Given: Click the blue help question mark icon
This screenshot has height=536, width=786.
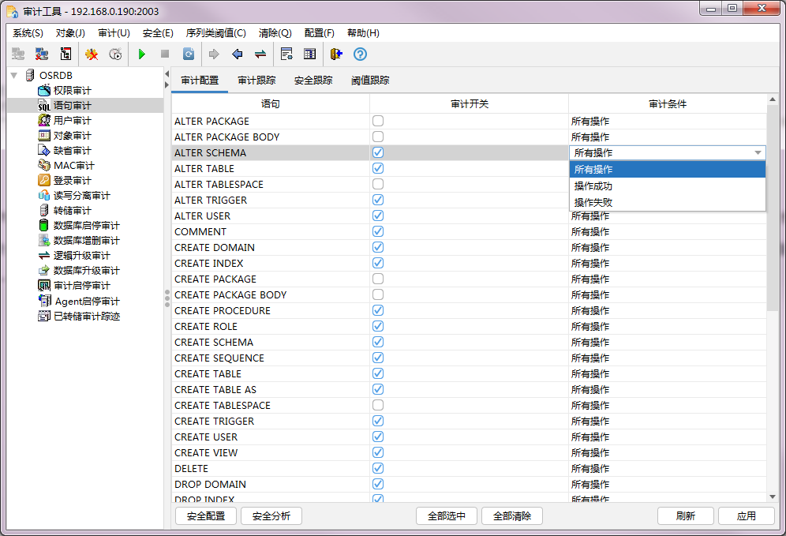Looking at the screenshot, I should 360,54.
